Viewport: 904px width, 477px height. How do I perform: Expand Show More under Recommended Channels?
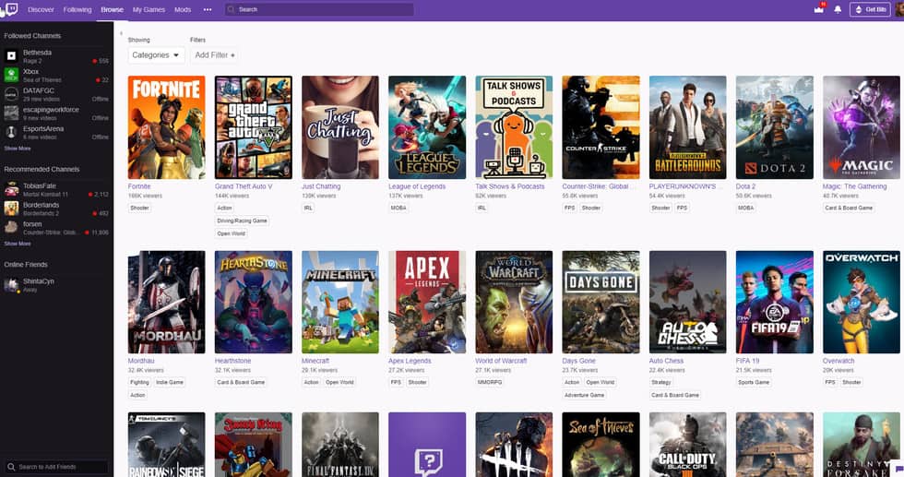pos(18,244)
